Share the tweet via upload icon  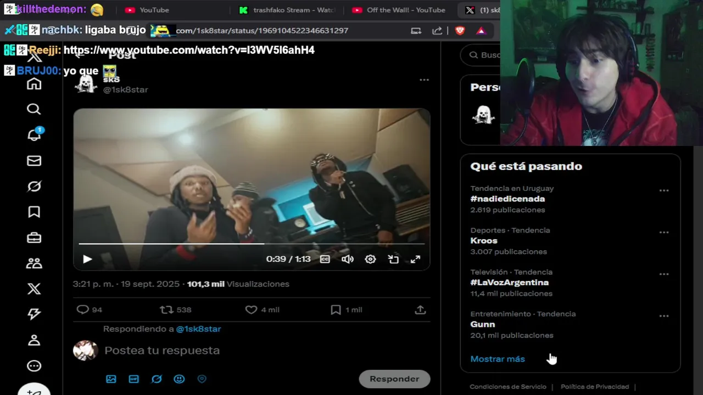[420, 310]
